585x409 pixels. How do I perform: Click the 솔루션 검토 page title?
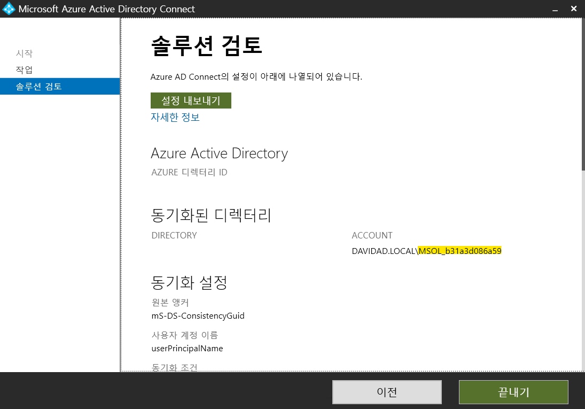[x=207, y=46]
